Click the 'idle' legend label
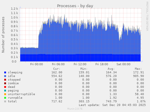The width and height of the screenshot is (150, 112). 11,76
